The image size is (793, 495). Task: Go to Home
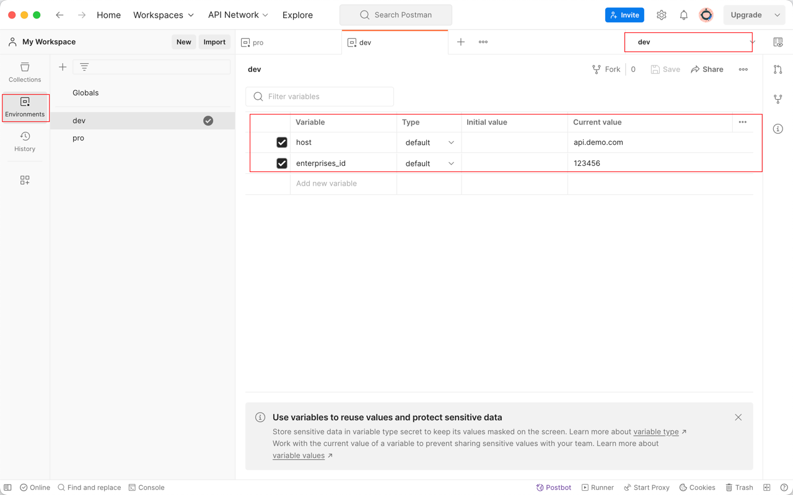click(108, 15)
